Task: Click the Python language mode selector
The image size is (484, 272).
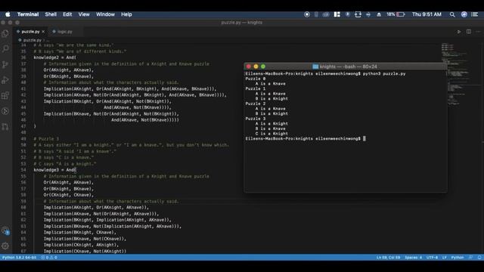Action: click(457, 258)
